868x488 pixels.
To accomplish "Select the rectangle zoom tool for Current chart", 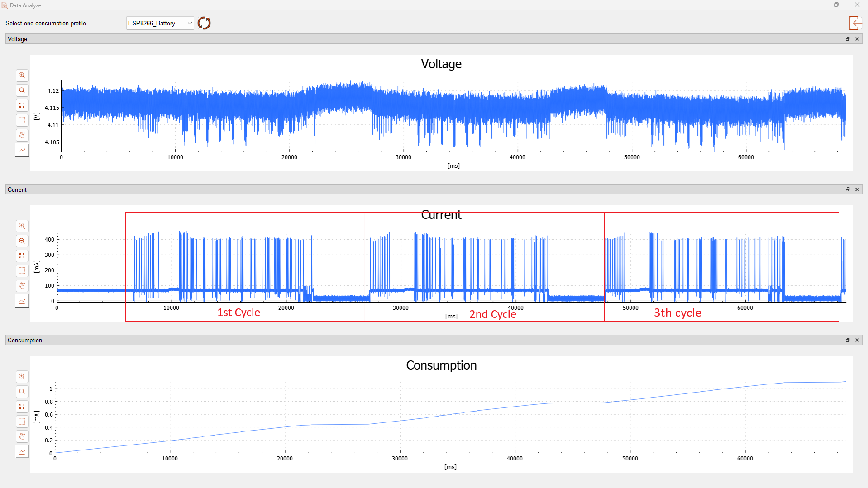I will coord(22,271).
